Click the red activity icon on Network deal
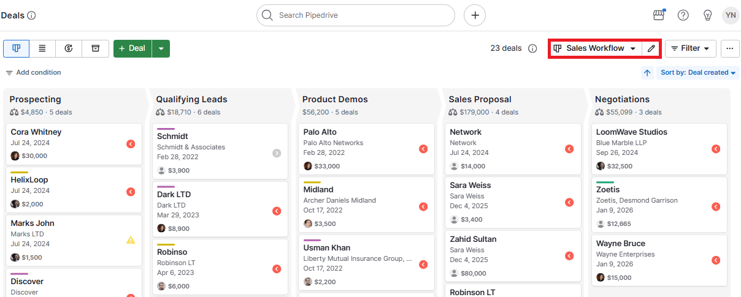Screen dimensions: 741x297 pos(569,149)
